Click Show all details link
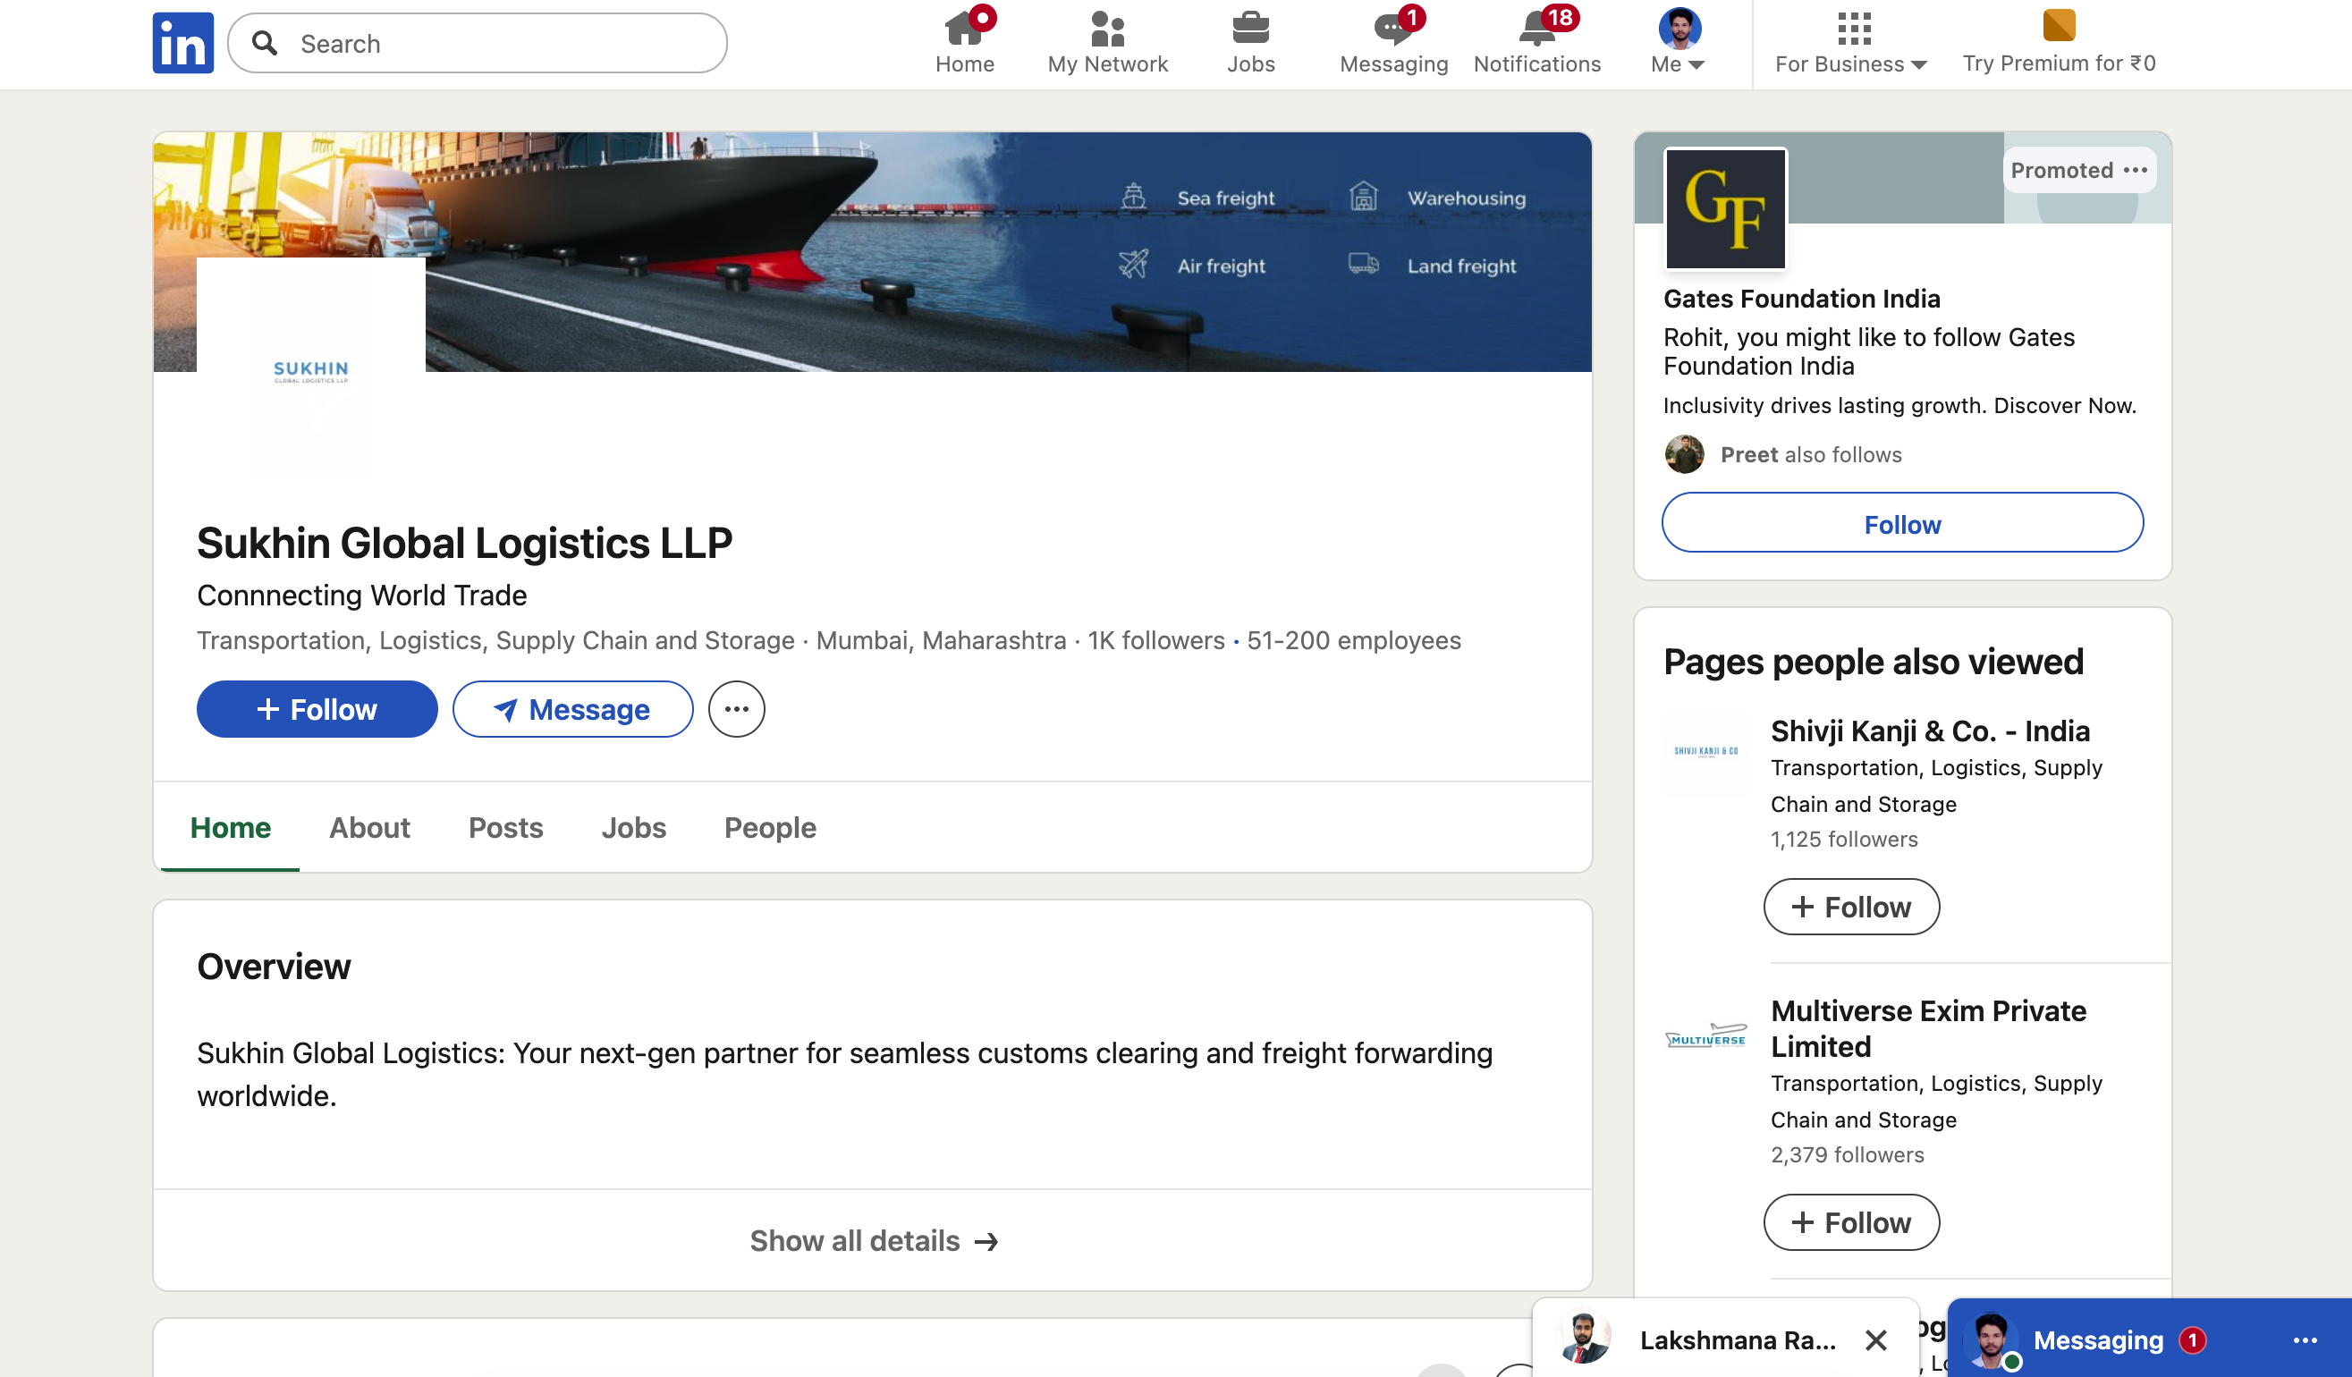 pos(873,1241)
